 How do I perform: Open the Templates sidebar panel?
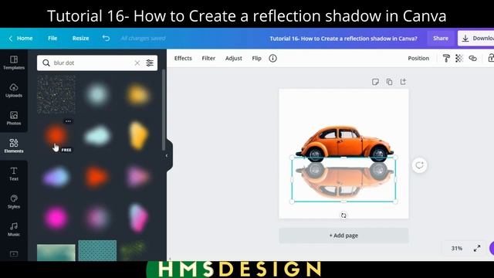tap(14, 63)
